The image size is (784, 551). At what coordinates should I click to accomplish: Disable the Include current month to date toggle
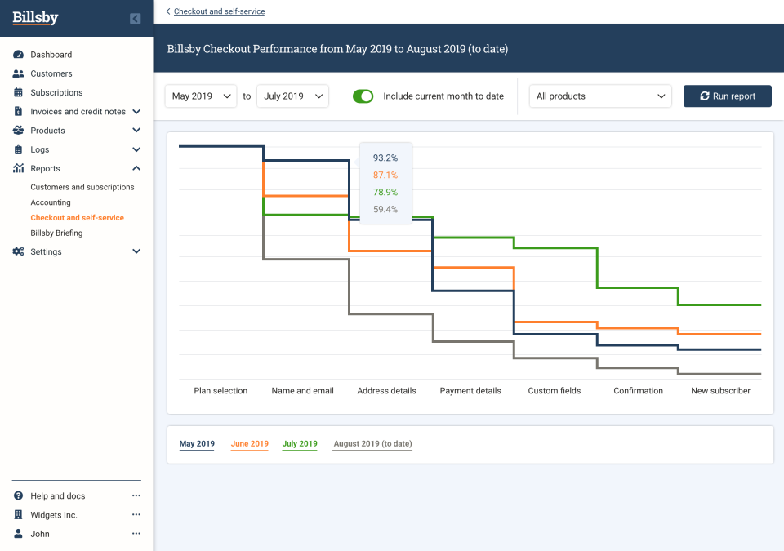pos(363,96)
